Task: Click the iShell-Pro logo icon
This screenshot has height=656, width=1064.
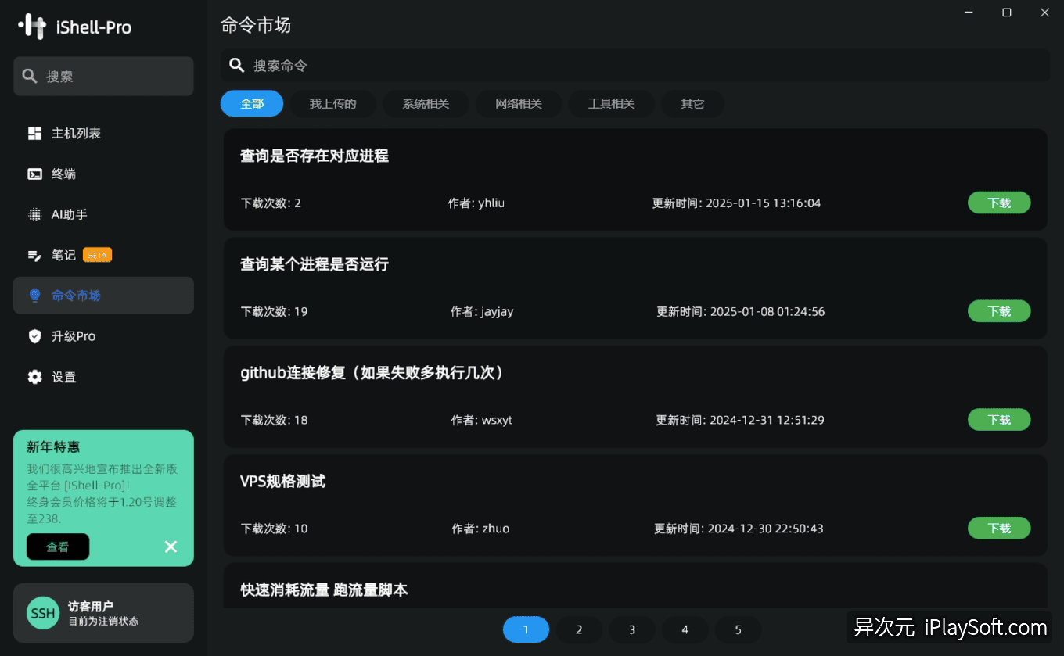Action: (x=32, y=26)
